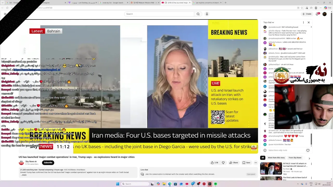Click '27,200 watching now' text
Image resolution: width=333 pixels, height=187 pixels.
pos(29,170)
